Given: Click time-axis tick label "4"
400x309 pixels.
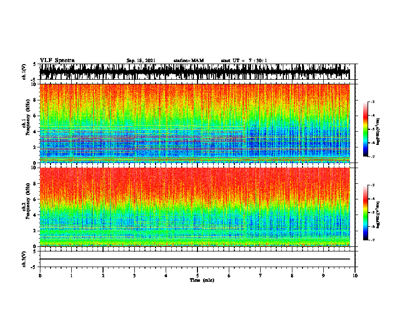Looking at the screenshot, I should point(166,276).
